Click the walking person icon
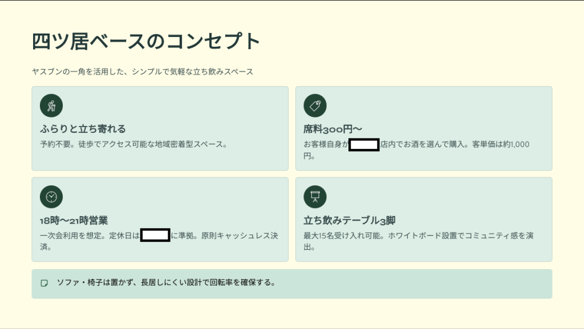Image resolution: width=584 pixels, height=329 pixels. point(51,105)
